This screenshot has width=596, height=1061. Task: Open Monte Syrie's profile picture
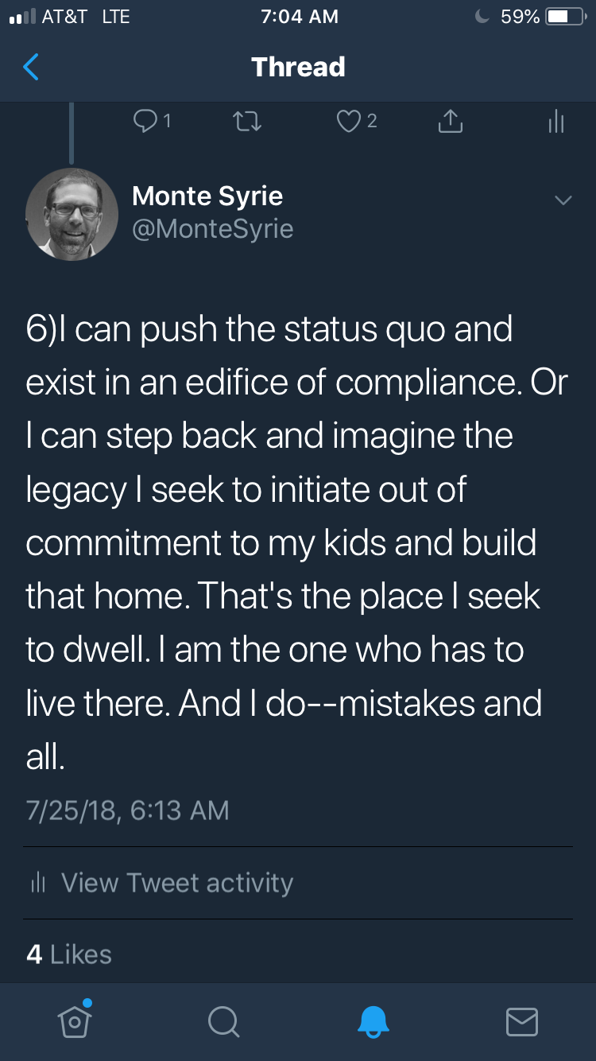tap(72, 214)
